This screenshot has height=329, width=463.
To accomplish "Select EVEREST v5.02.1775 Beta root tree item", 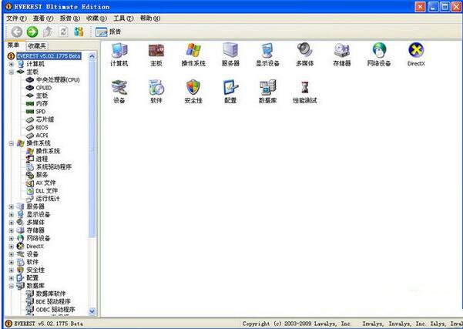I will click(x=49, y=55).
